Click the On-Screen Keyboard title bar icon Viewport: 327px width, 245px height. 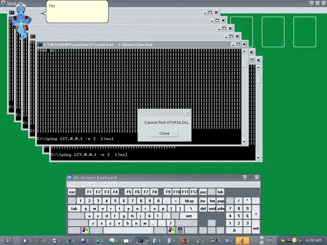[x=70, y=177]
